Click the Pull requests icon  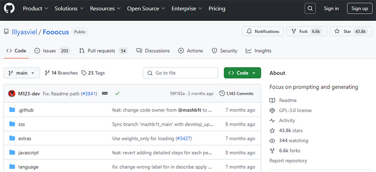click(x=82, y=51)
